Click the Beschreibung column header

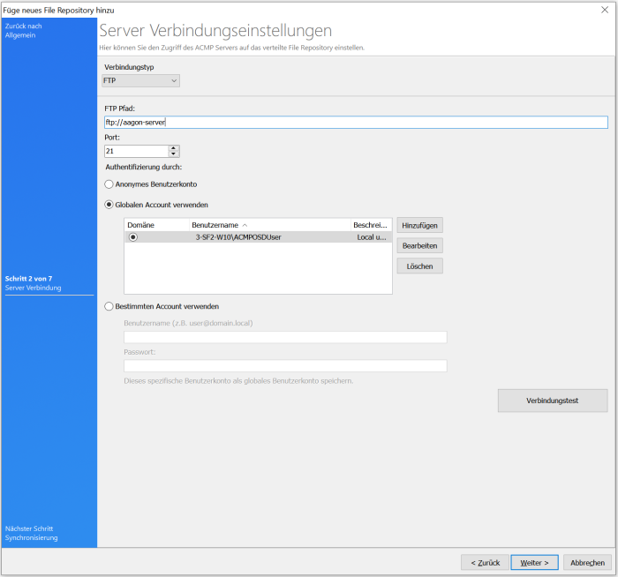coord(369,226)
